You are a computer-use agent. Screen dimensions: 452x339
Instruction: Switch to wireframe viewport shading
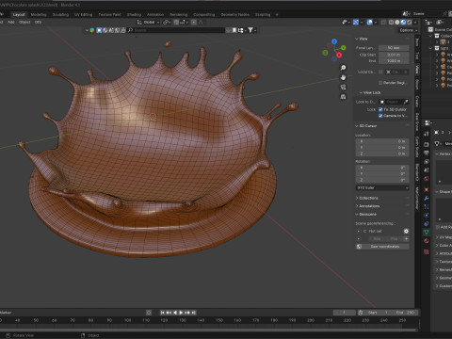392,22
